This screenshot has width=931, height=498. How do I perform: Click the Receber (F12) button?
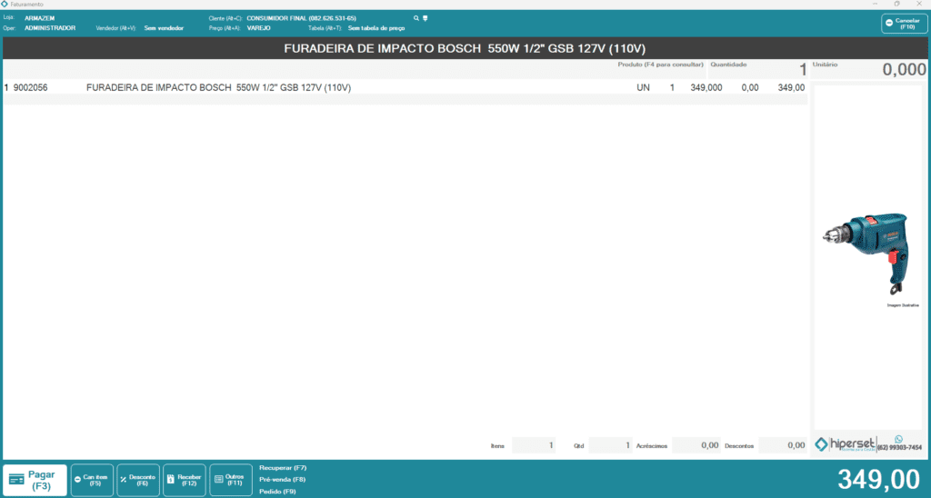(185, 480)
